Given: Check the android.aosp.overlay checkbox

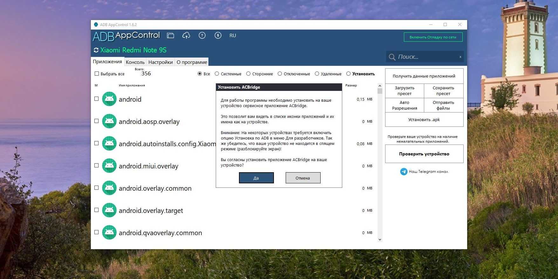Looking at the screenshot, I should [x=97, y=121].
